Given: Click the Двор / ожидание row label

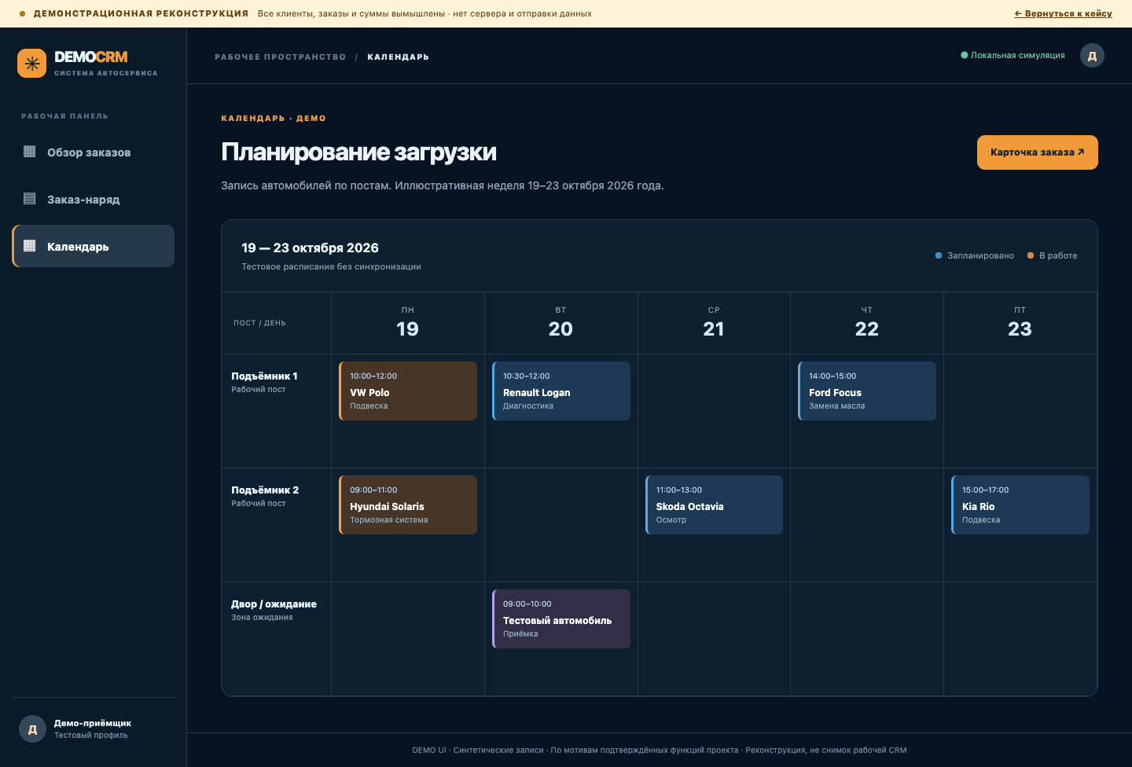Looking at the screenshot, I should pos(274,604).
